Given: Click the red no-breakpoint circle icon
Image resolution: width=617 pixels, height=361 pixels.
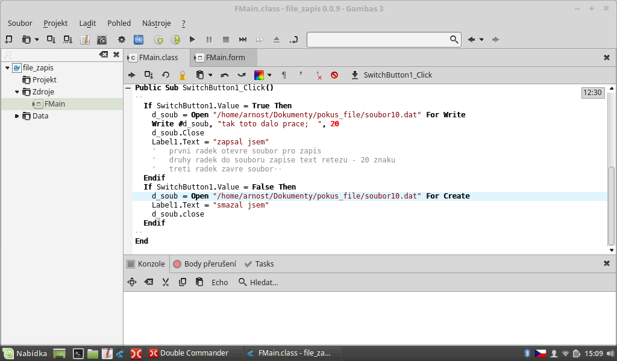Looking at the screenshot, I should (x=334, y=75).
